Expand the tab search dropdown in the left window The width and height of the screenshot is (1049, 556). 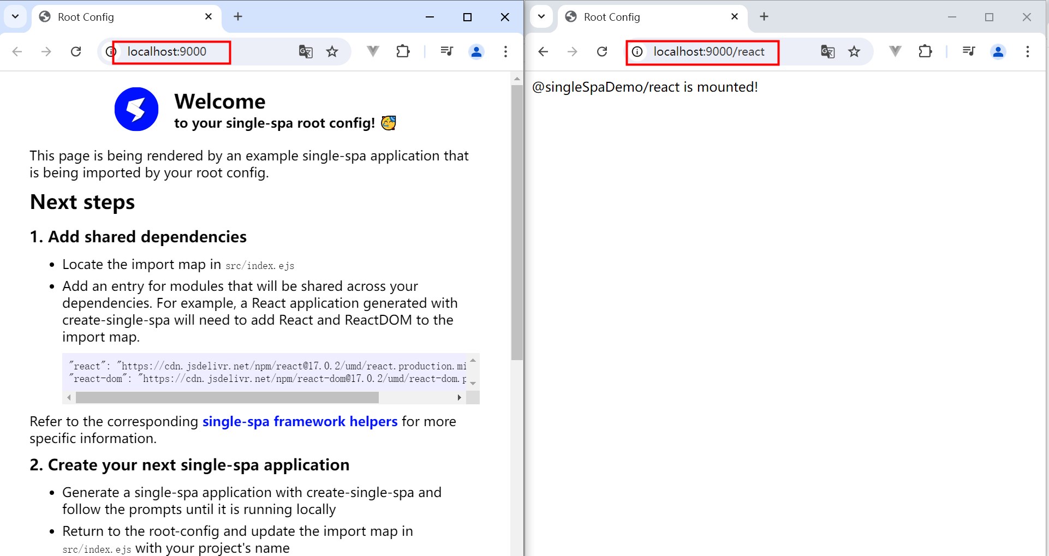[15, 16]
